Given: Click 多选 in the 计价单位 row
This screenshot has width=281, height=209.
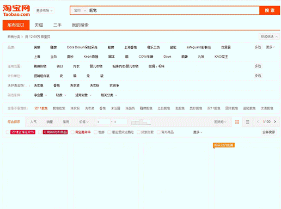Looking at the screenshot, I should [x=258, y=76].
